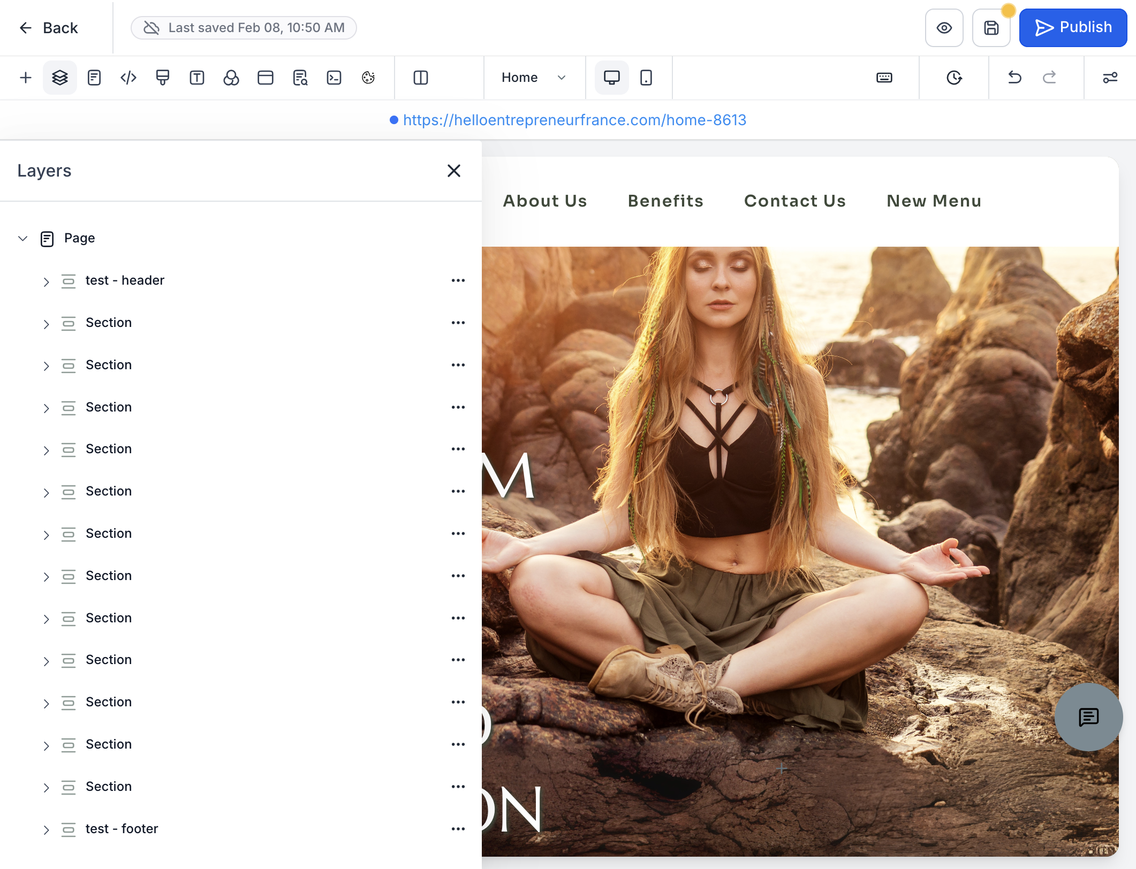Open the chat widget bubble

coord(1088,717)
